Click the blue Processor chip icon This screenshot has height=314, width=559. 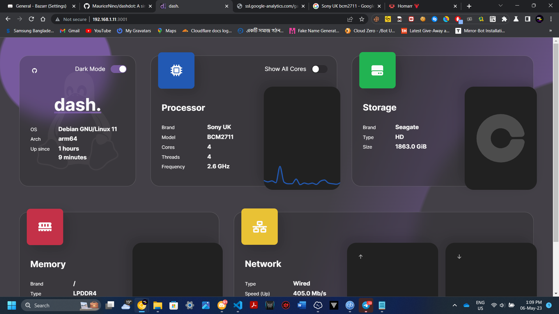coord(176,70)
